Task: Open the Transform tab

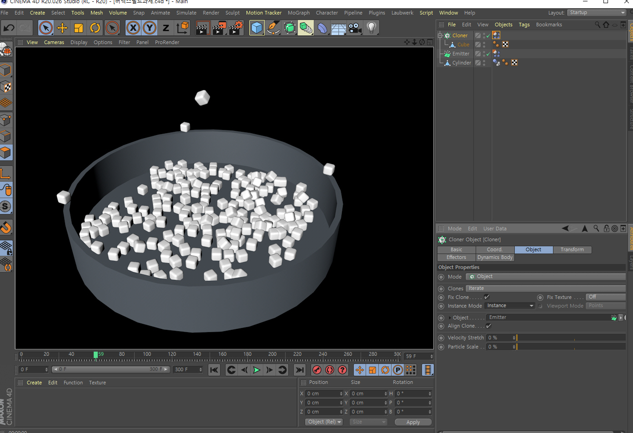Action: pyautogui.click(x=572, y=249)
